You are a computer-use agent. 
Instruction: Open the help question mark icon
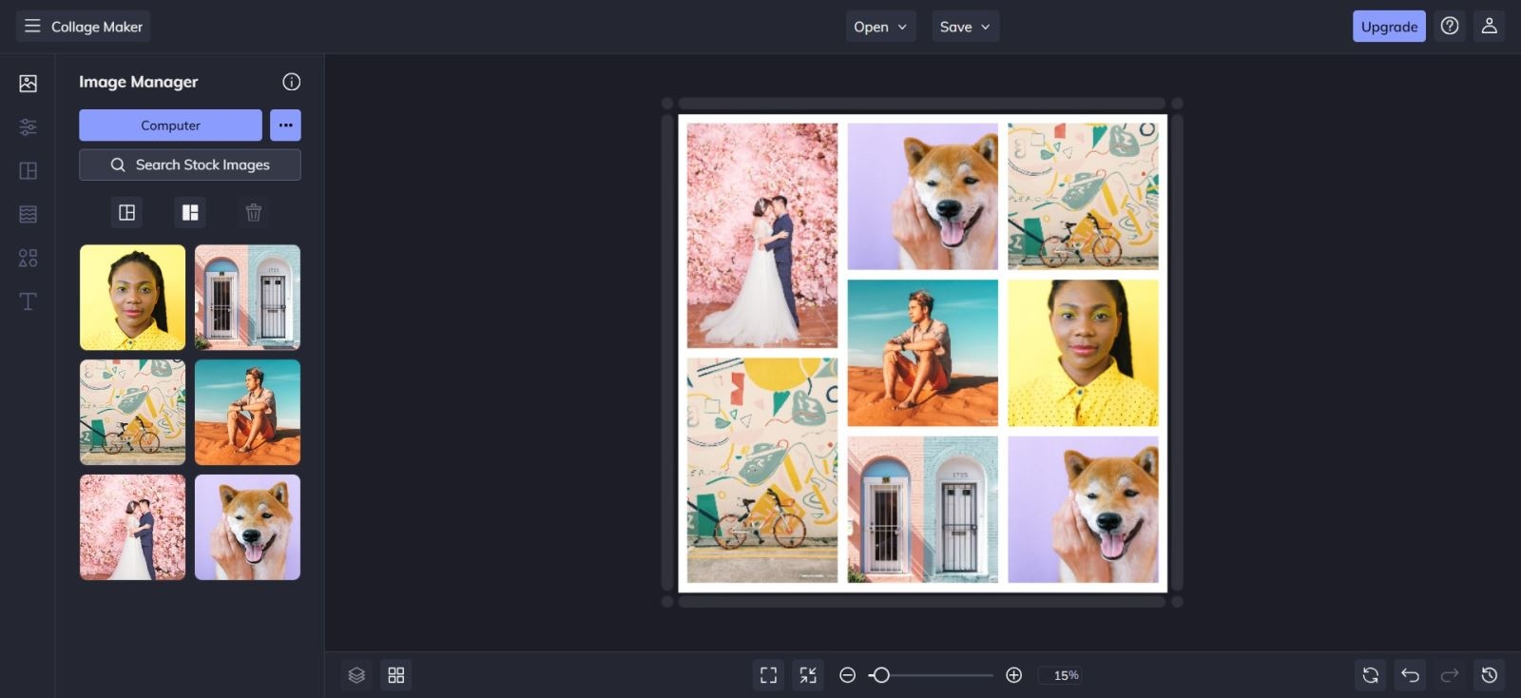pyautogui.click(x=1450, y=27)
